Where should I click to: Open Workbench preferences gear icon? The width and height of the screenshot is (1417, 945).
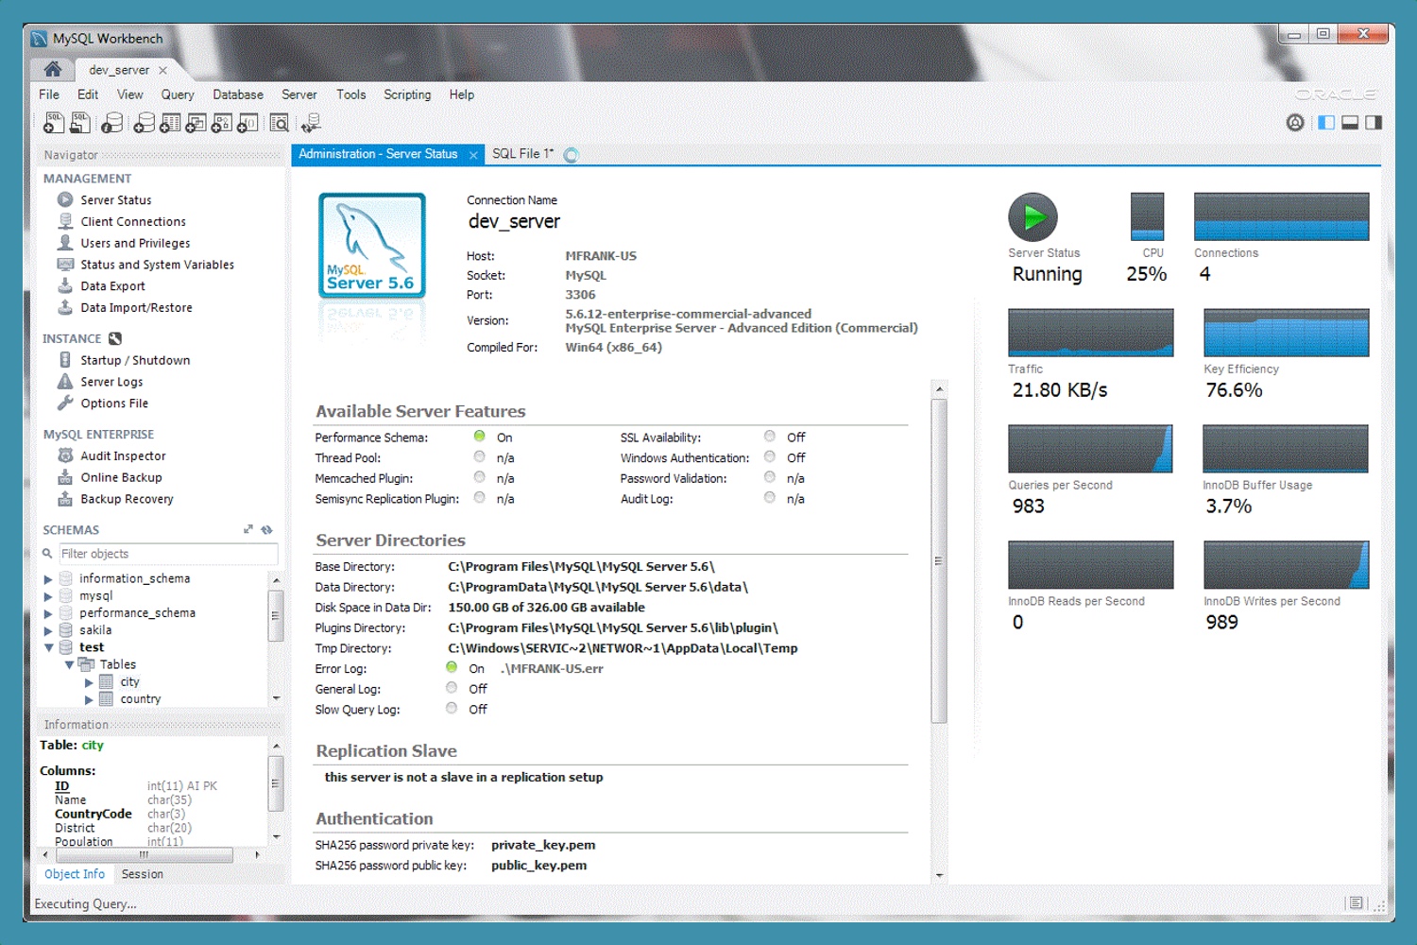tap(1295, 122)
